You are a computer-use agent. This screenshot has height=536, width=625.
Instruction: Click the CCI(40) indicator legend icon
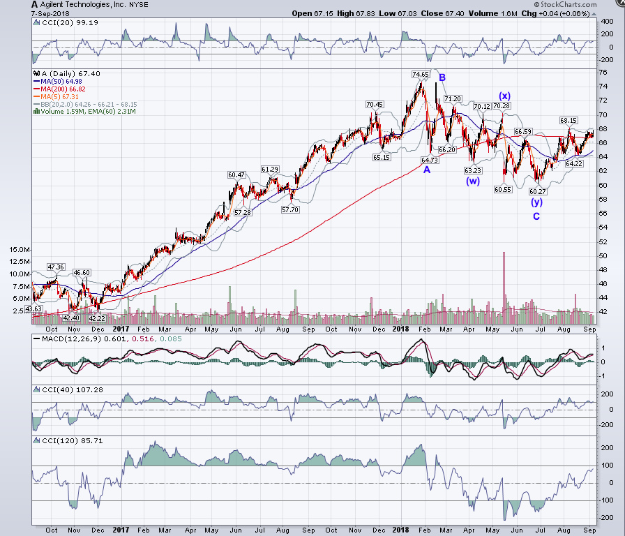37,389
